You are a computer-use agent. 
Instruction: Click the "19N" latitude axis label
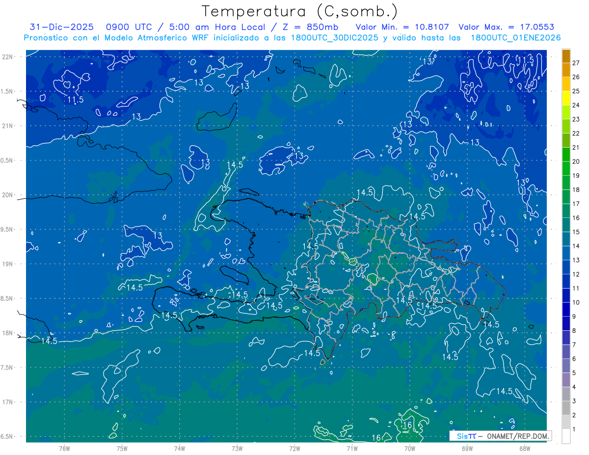click(8, 264)
